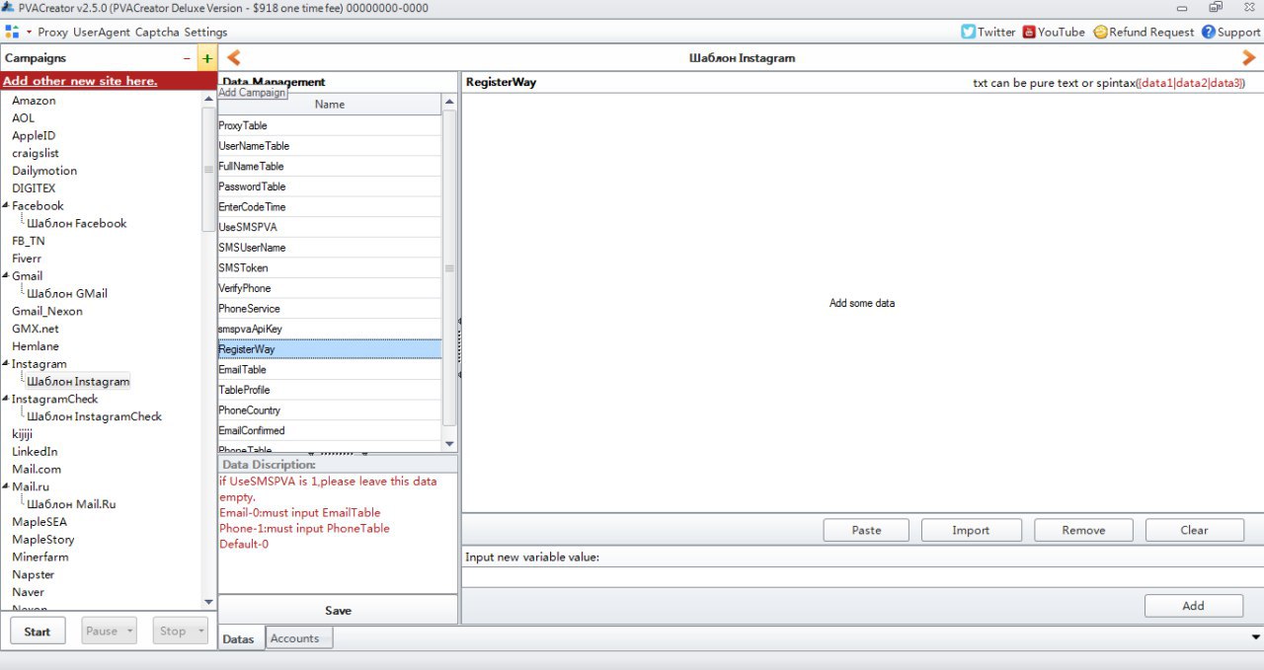Click the data list scroll down arrow

449,443
